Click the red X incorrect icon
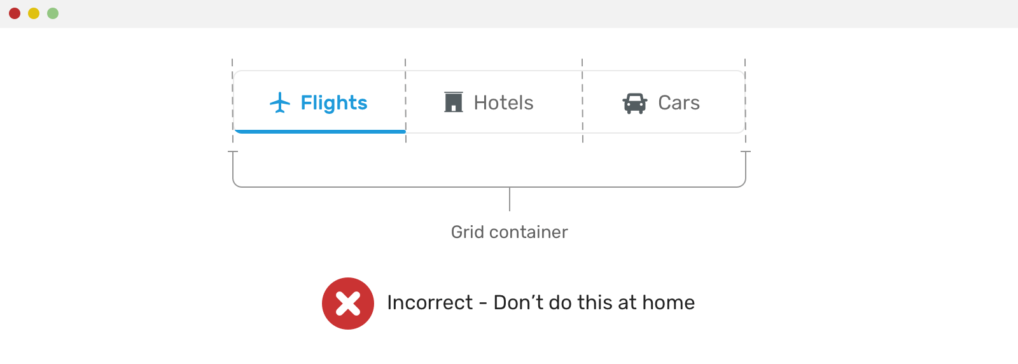The width and height of the screenshot is (1018, 364). [348, 304]
